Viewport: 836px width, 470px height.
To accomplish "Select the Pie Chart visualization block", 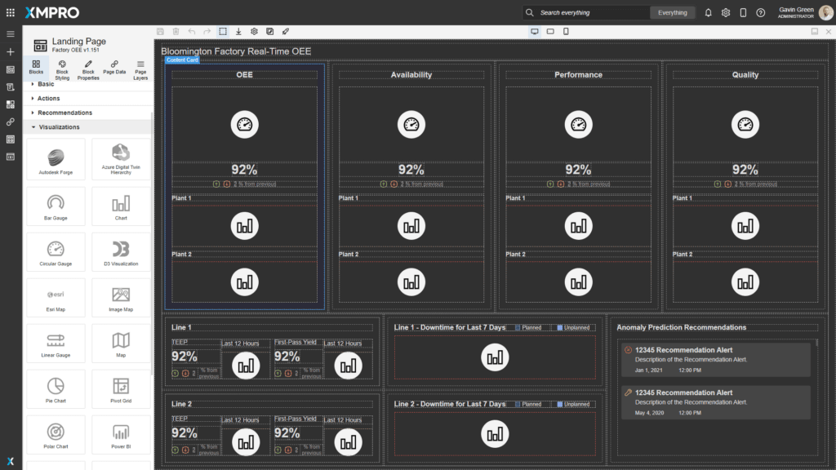I will point(56,391).
